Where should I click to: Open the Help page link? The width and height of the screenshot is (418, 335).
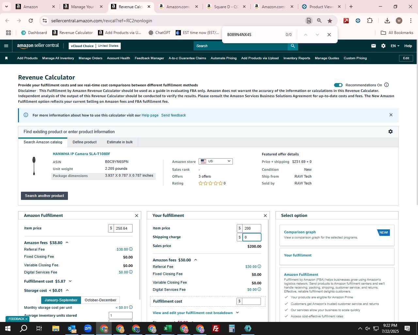(150, 115)
